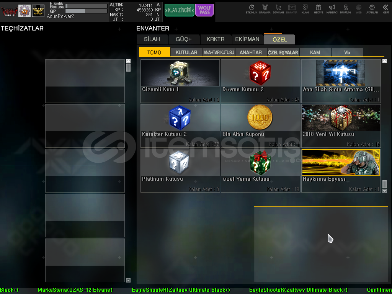
Task: Switch to the KRKTR inventory tab
Action: 216,39
